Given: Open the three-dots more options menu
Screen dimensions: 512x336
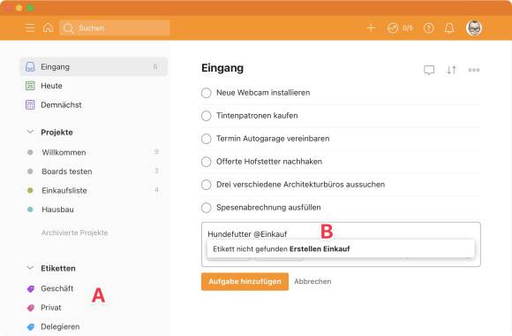Looking at the screenshot, I should click(x=474, y=70).
